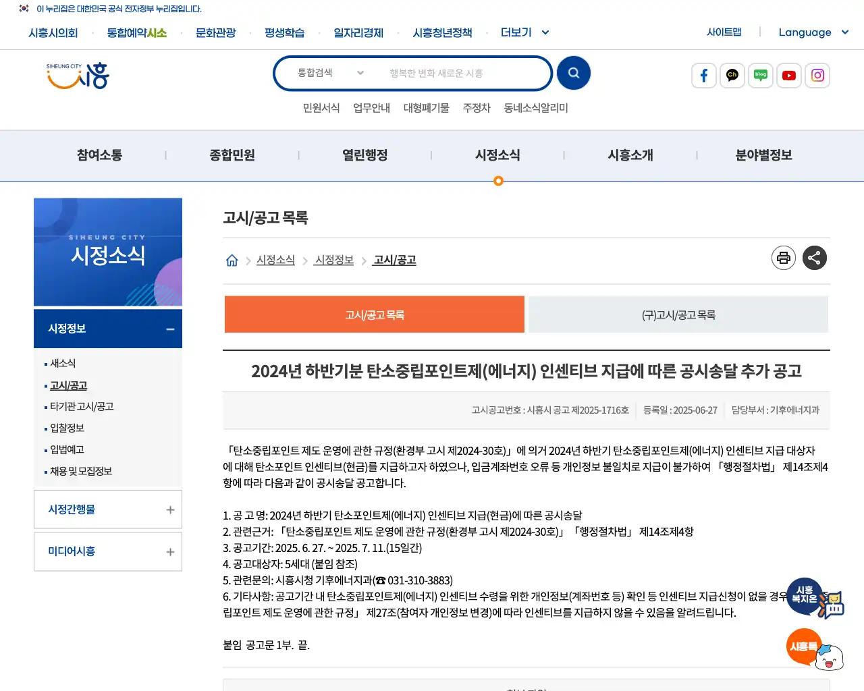Click the 등록일 : 2025-06-27 text
The image size is (864, 691).
pyautogui.click(x=680, y=410)
